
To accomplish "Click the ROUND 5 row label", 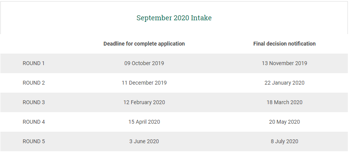I will [34, 141].
